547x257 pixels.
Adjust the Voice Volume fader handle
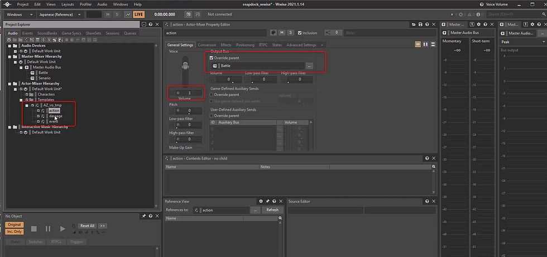[x=186, y=65]
